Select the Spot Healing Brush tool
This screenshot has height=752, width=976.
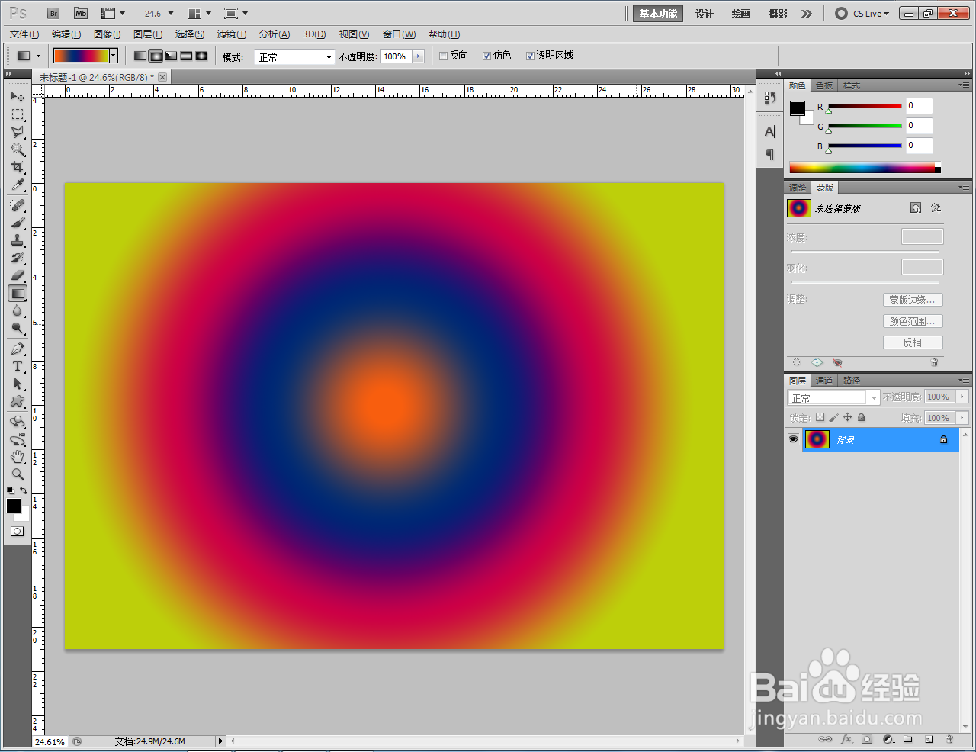[18, 205]
